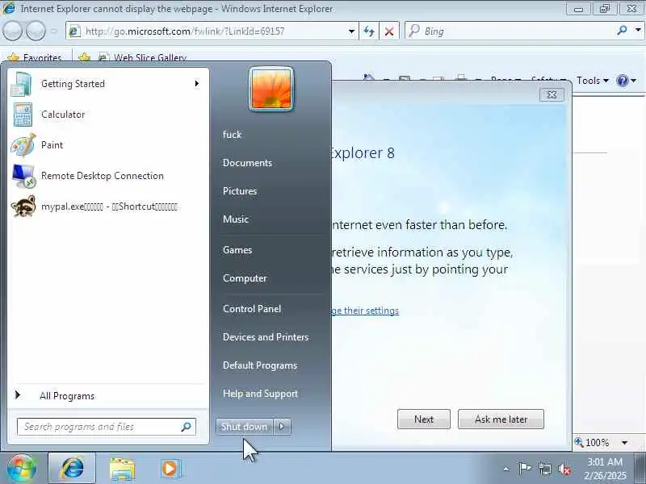Viewport: 646px width, 484px height.
Task: Open Pictures from the Start menu
Action: pos(240,191)
